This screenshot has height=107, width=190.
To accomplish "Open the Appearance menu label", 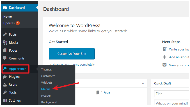I will (18, 69).
